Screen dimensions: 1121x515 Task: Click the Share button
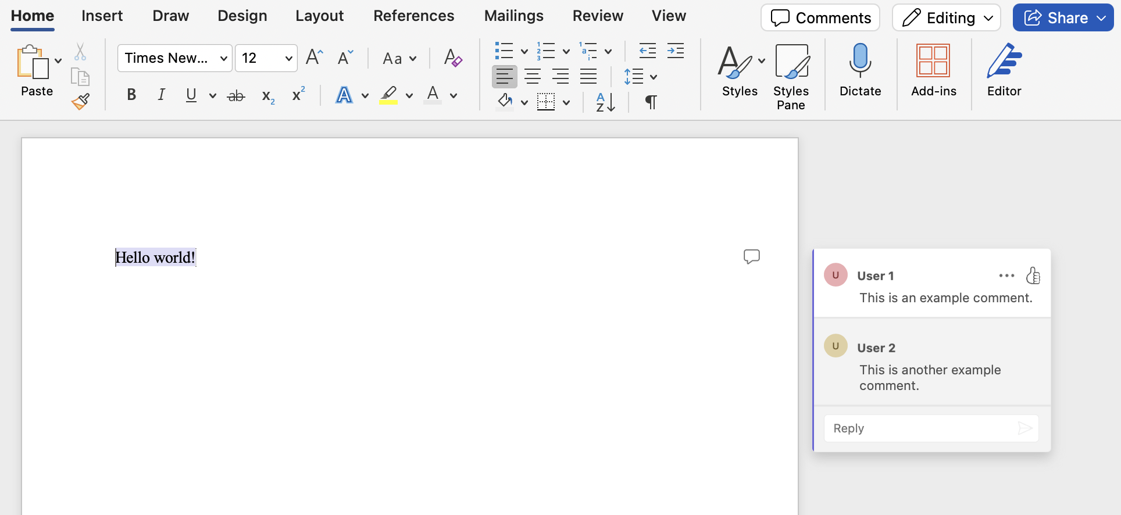[x=1063, y=17]
